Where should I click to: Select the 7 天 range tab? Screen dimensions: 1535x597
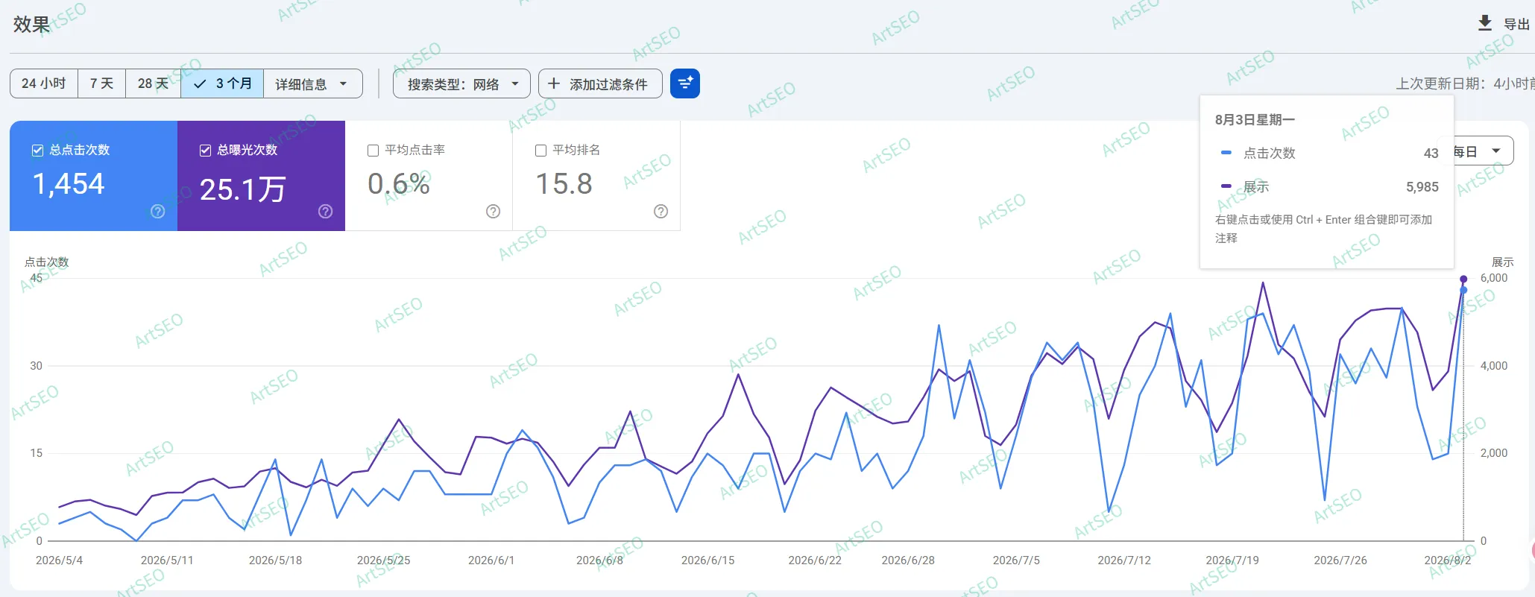[101, 83]
